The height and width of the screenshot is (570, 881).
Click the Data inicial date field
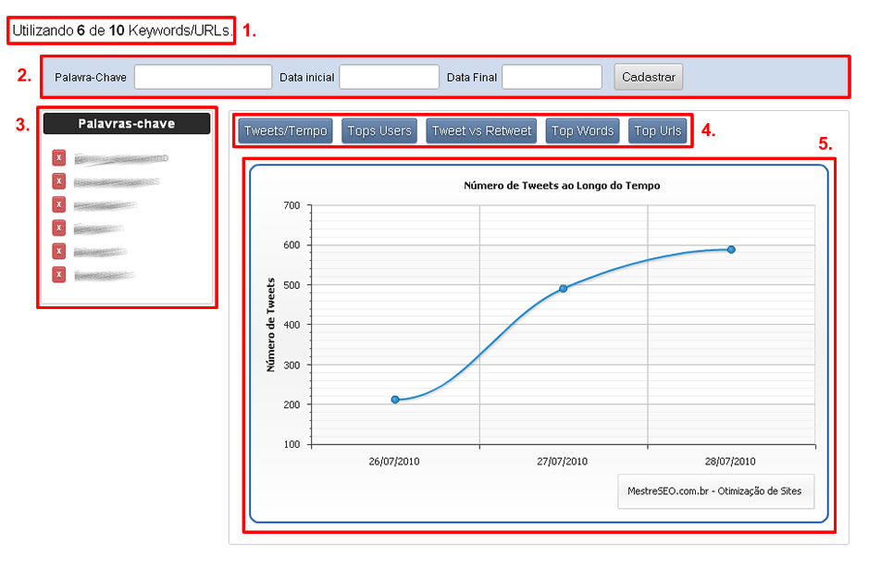(x=389, y=77)
